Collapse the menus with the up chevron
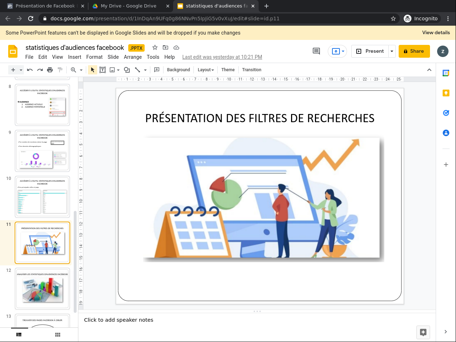456x342 pixels. coord(429,70)
